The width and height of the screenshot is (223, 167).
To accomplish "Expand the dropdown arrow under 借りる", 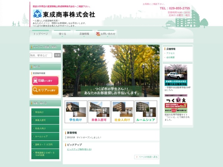I will (62, 37).
